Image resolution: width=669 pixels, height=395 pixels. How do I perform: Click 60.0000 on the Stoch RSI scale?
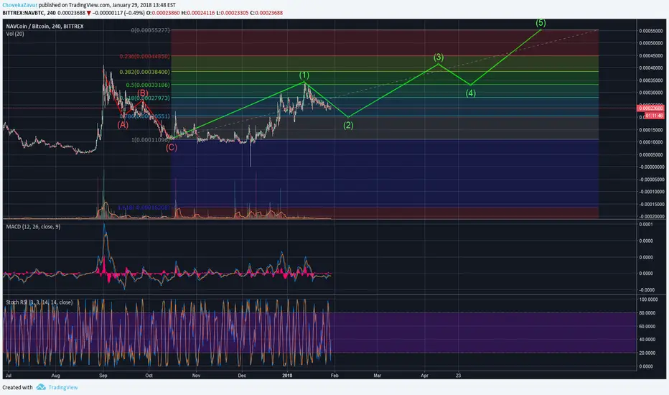647,326
